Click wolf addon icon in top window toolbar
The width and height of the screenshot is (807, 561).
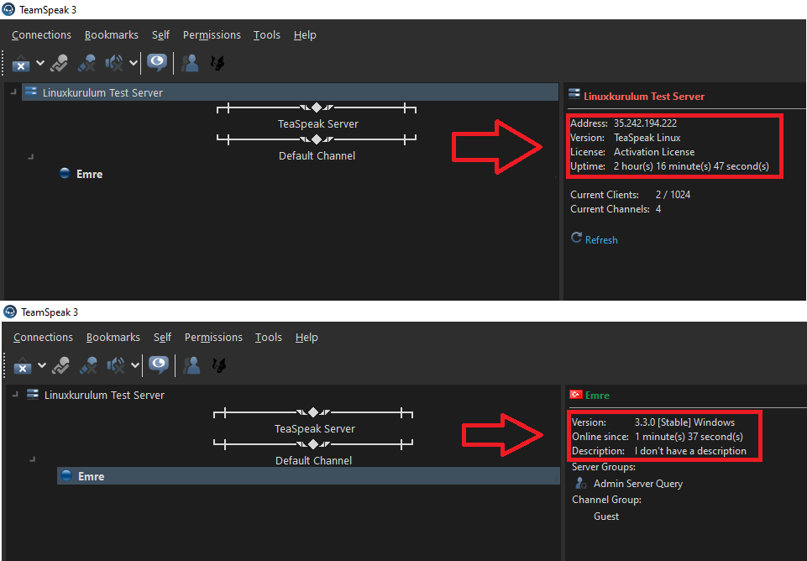[217, 63]
